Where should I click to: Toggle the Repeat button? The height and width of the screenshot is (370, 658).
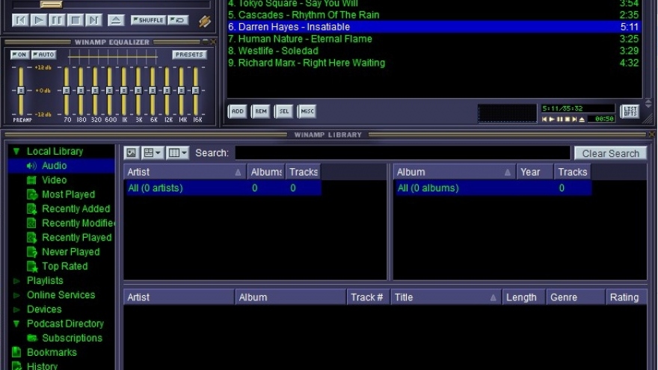point(178,20)
